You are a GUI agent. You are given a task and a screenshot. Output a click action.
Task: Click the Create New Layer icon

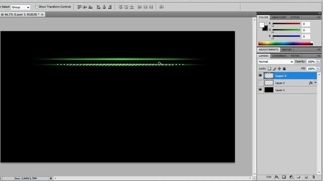coord(306,177)
